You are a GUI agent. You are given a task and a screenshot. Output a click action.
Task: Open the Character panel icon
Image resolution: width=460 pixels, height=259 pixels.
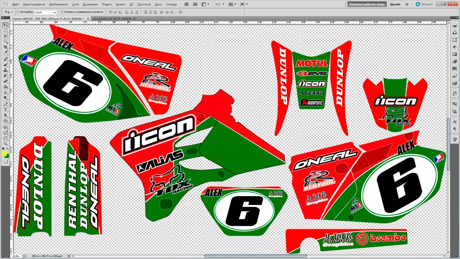[455, 122]
